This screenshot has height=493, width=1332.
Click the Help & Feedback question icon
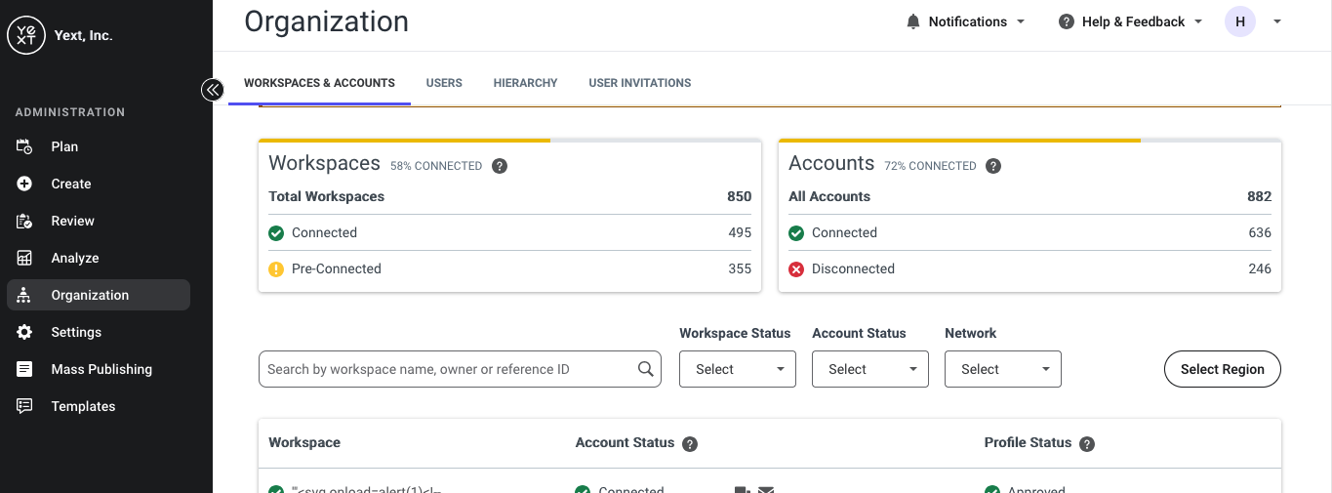pyautogui.click(x=1067, y=21)
